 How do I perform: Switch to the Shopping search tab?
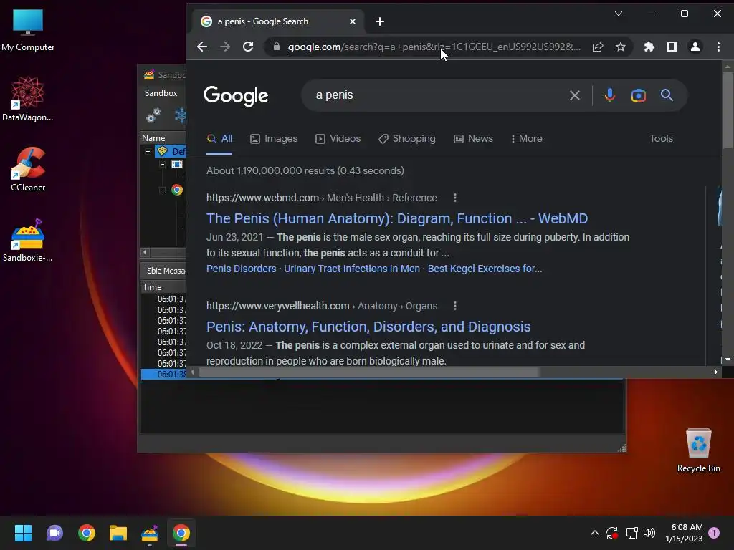(x=407, y=139)
